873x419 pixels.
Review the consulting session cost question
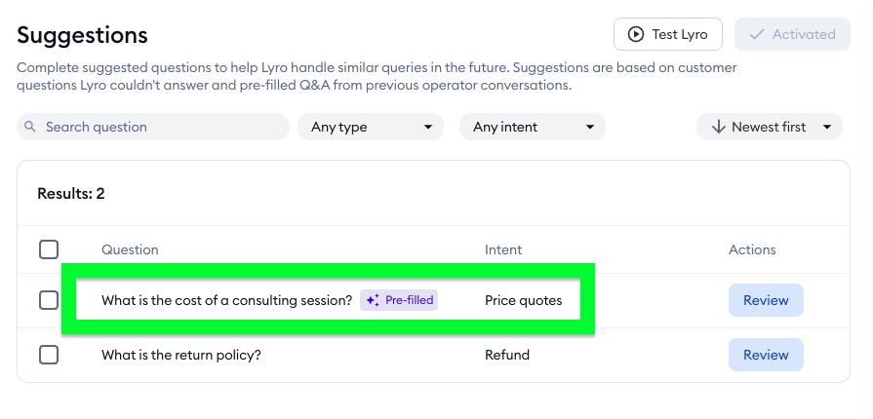tap(766, 300)
